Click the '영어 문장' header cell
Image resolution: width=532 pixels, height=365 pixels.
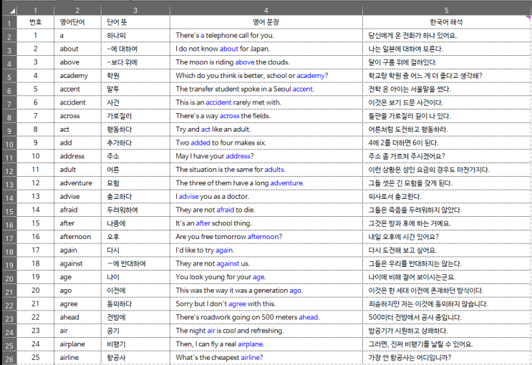tap(266, 22)
